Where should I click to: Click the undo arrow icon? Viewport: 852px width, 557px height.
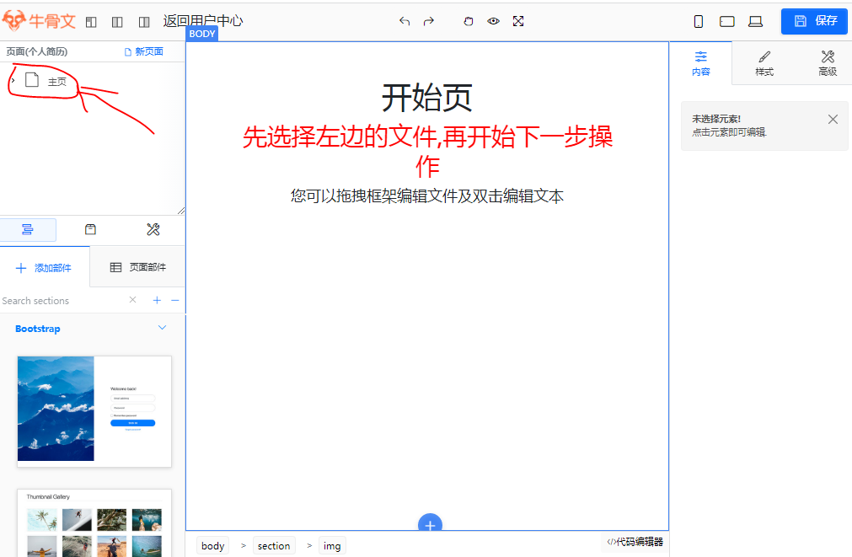pos(405,21)
